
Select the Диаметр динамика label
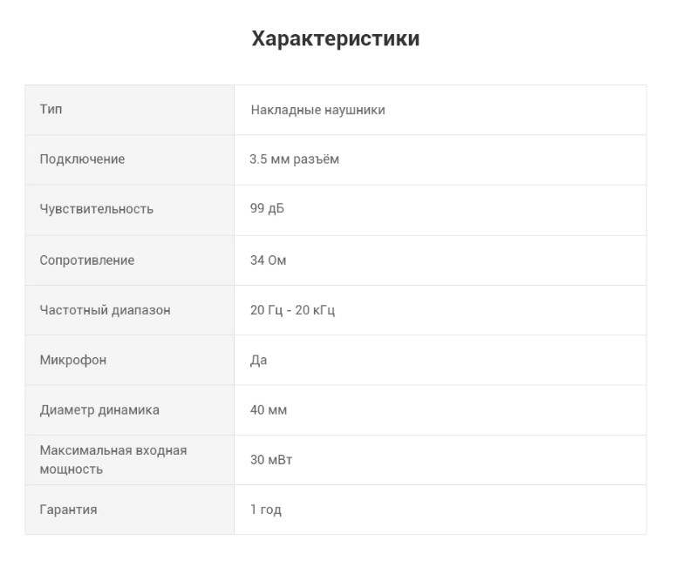point(99,409)
